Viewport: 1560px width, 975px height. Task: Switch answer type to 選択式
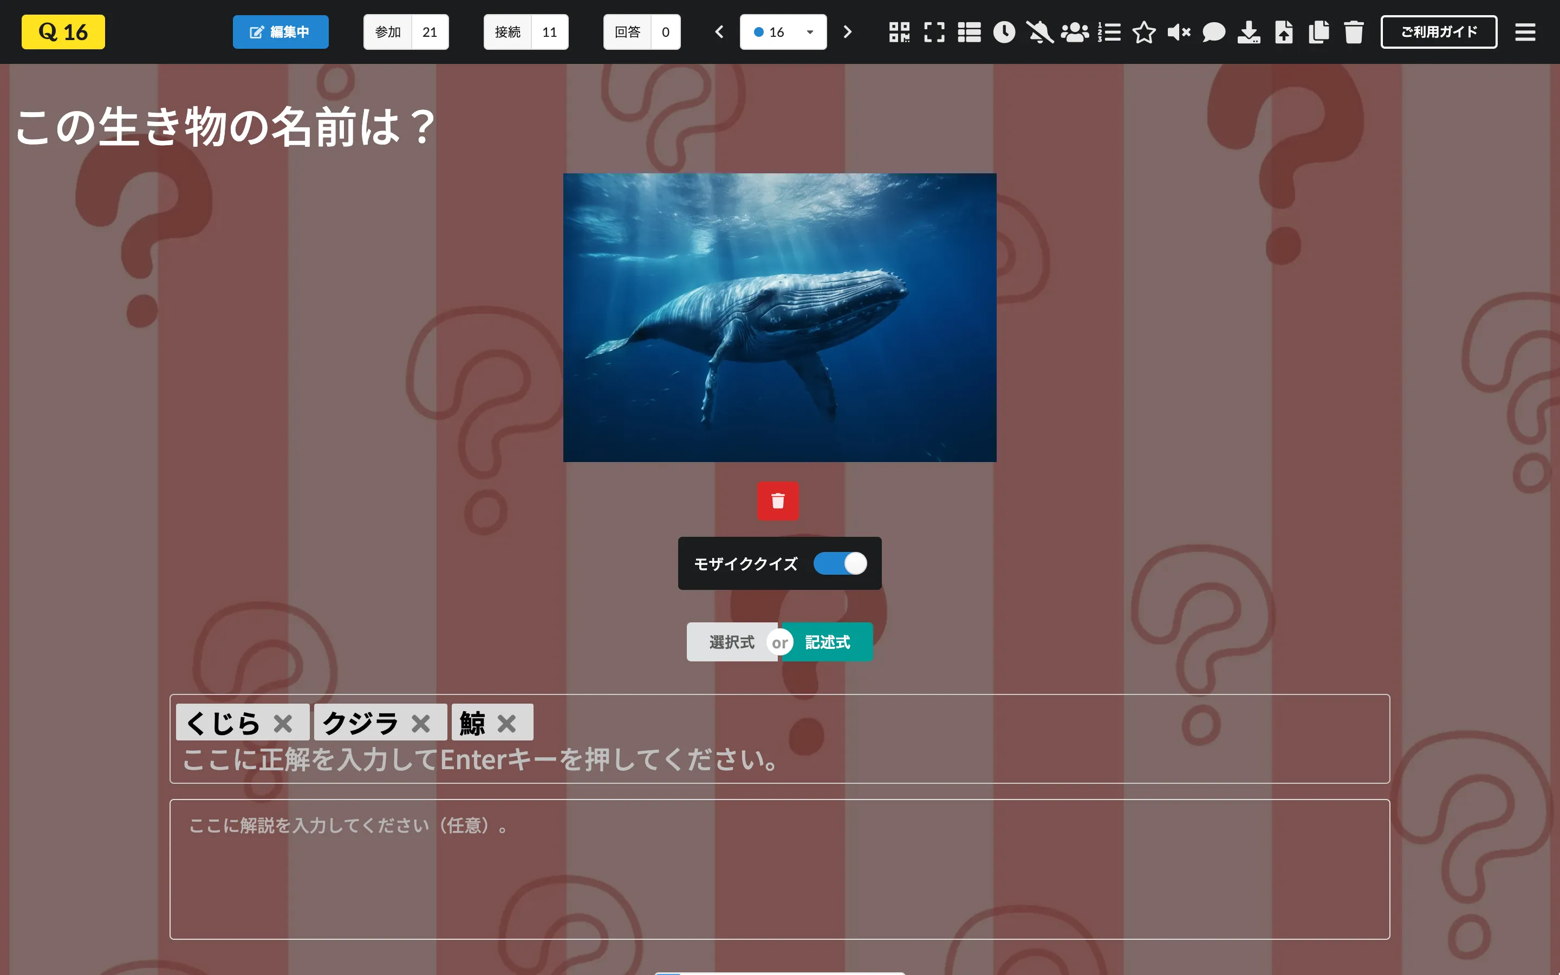click(x=732, y=642)
